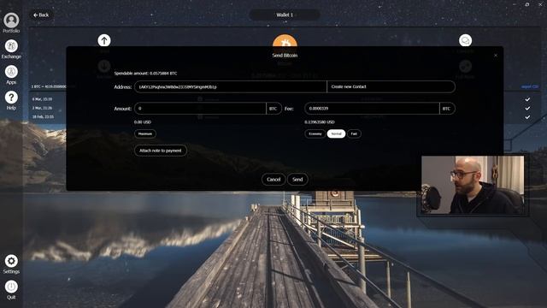Screen dimensions: 547x308
Task: Click the Send button in dialog
Action: coord(297,179)
